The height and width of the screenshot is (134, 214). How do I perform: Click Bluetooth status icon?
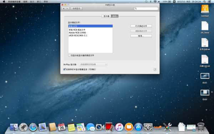[151, 1]
